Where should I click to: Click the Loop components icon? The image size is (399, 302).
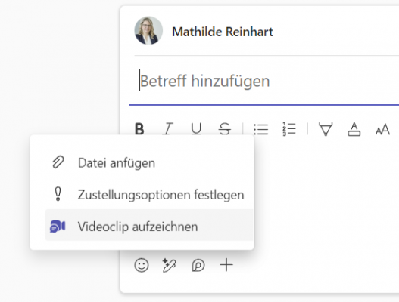(x=198, y=265)
